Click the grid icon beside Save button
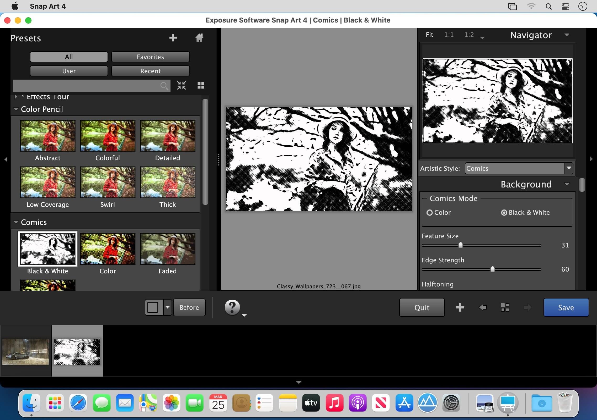This screenshot has width=597, height=420. coord(505,307)
